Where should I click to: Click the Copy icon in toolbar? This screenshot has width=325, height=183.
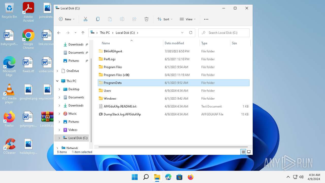(98, 19)
